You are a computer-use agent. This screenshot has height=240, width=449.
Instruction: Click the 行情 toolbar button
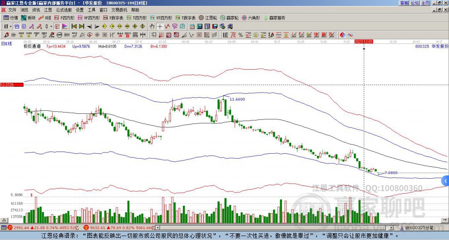tap(11, 18)
